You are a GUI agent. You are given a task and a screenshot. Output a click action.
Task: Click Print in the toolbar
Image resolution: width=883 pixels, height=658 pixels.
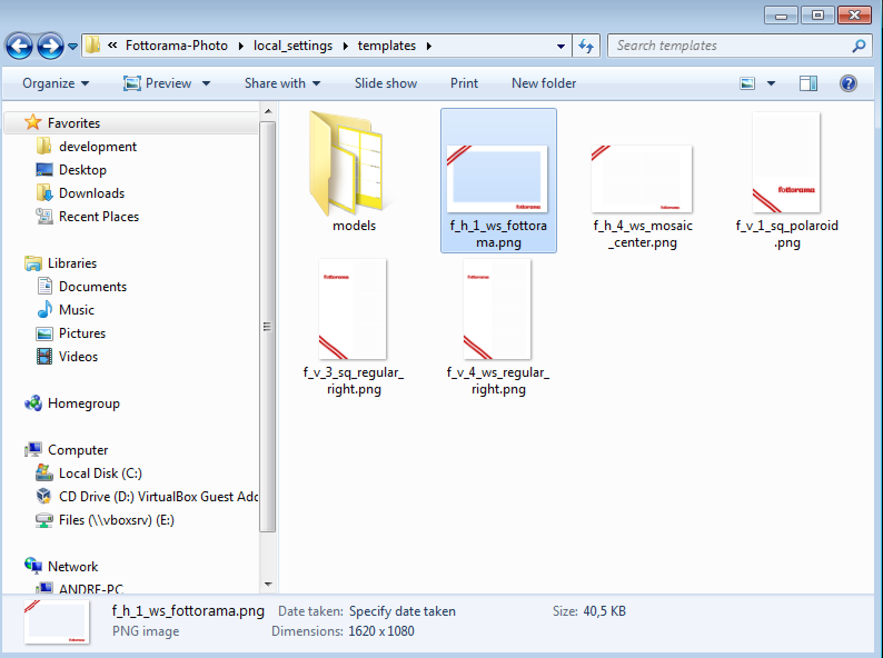point(464,83)
